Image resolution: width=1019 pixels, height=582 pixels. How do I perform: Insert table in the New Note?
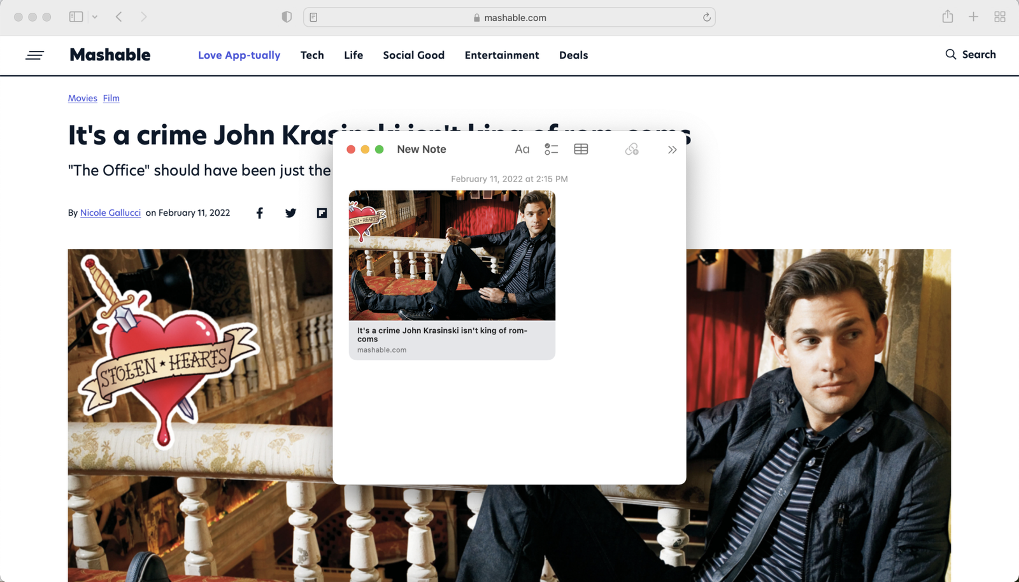pyautogui.click(x=581, y=149)
